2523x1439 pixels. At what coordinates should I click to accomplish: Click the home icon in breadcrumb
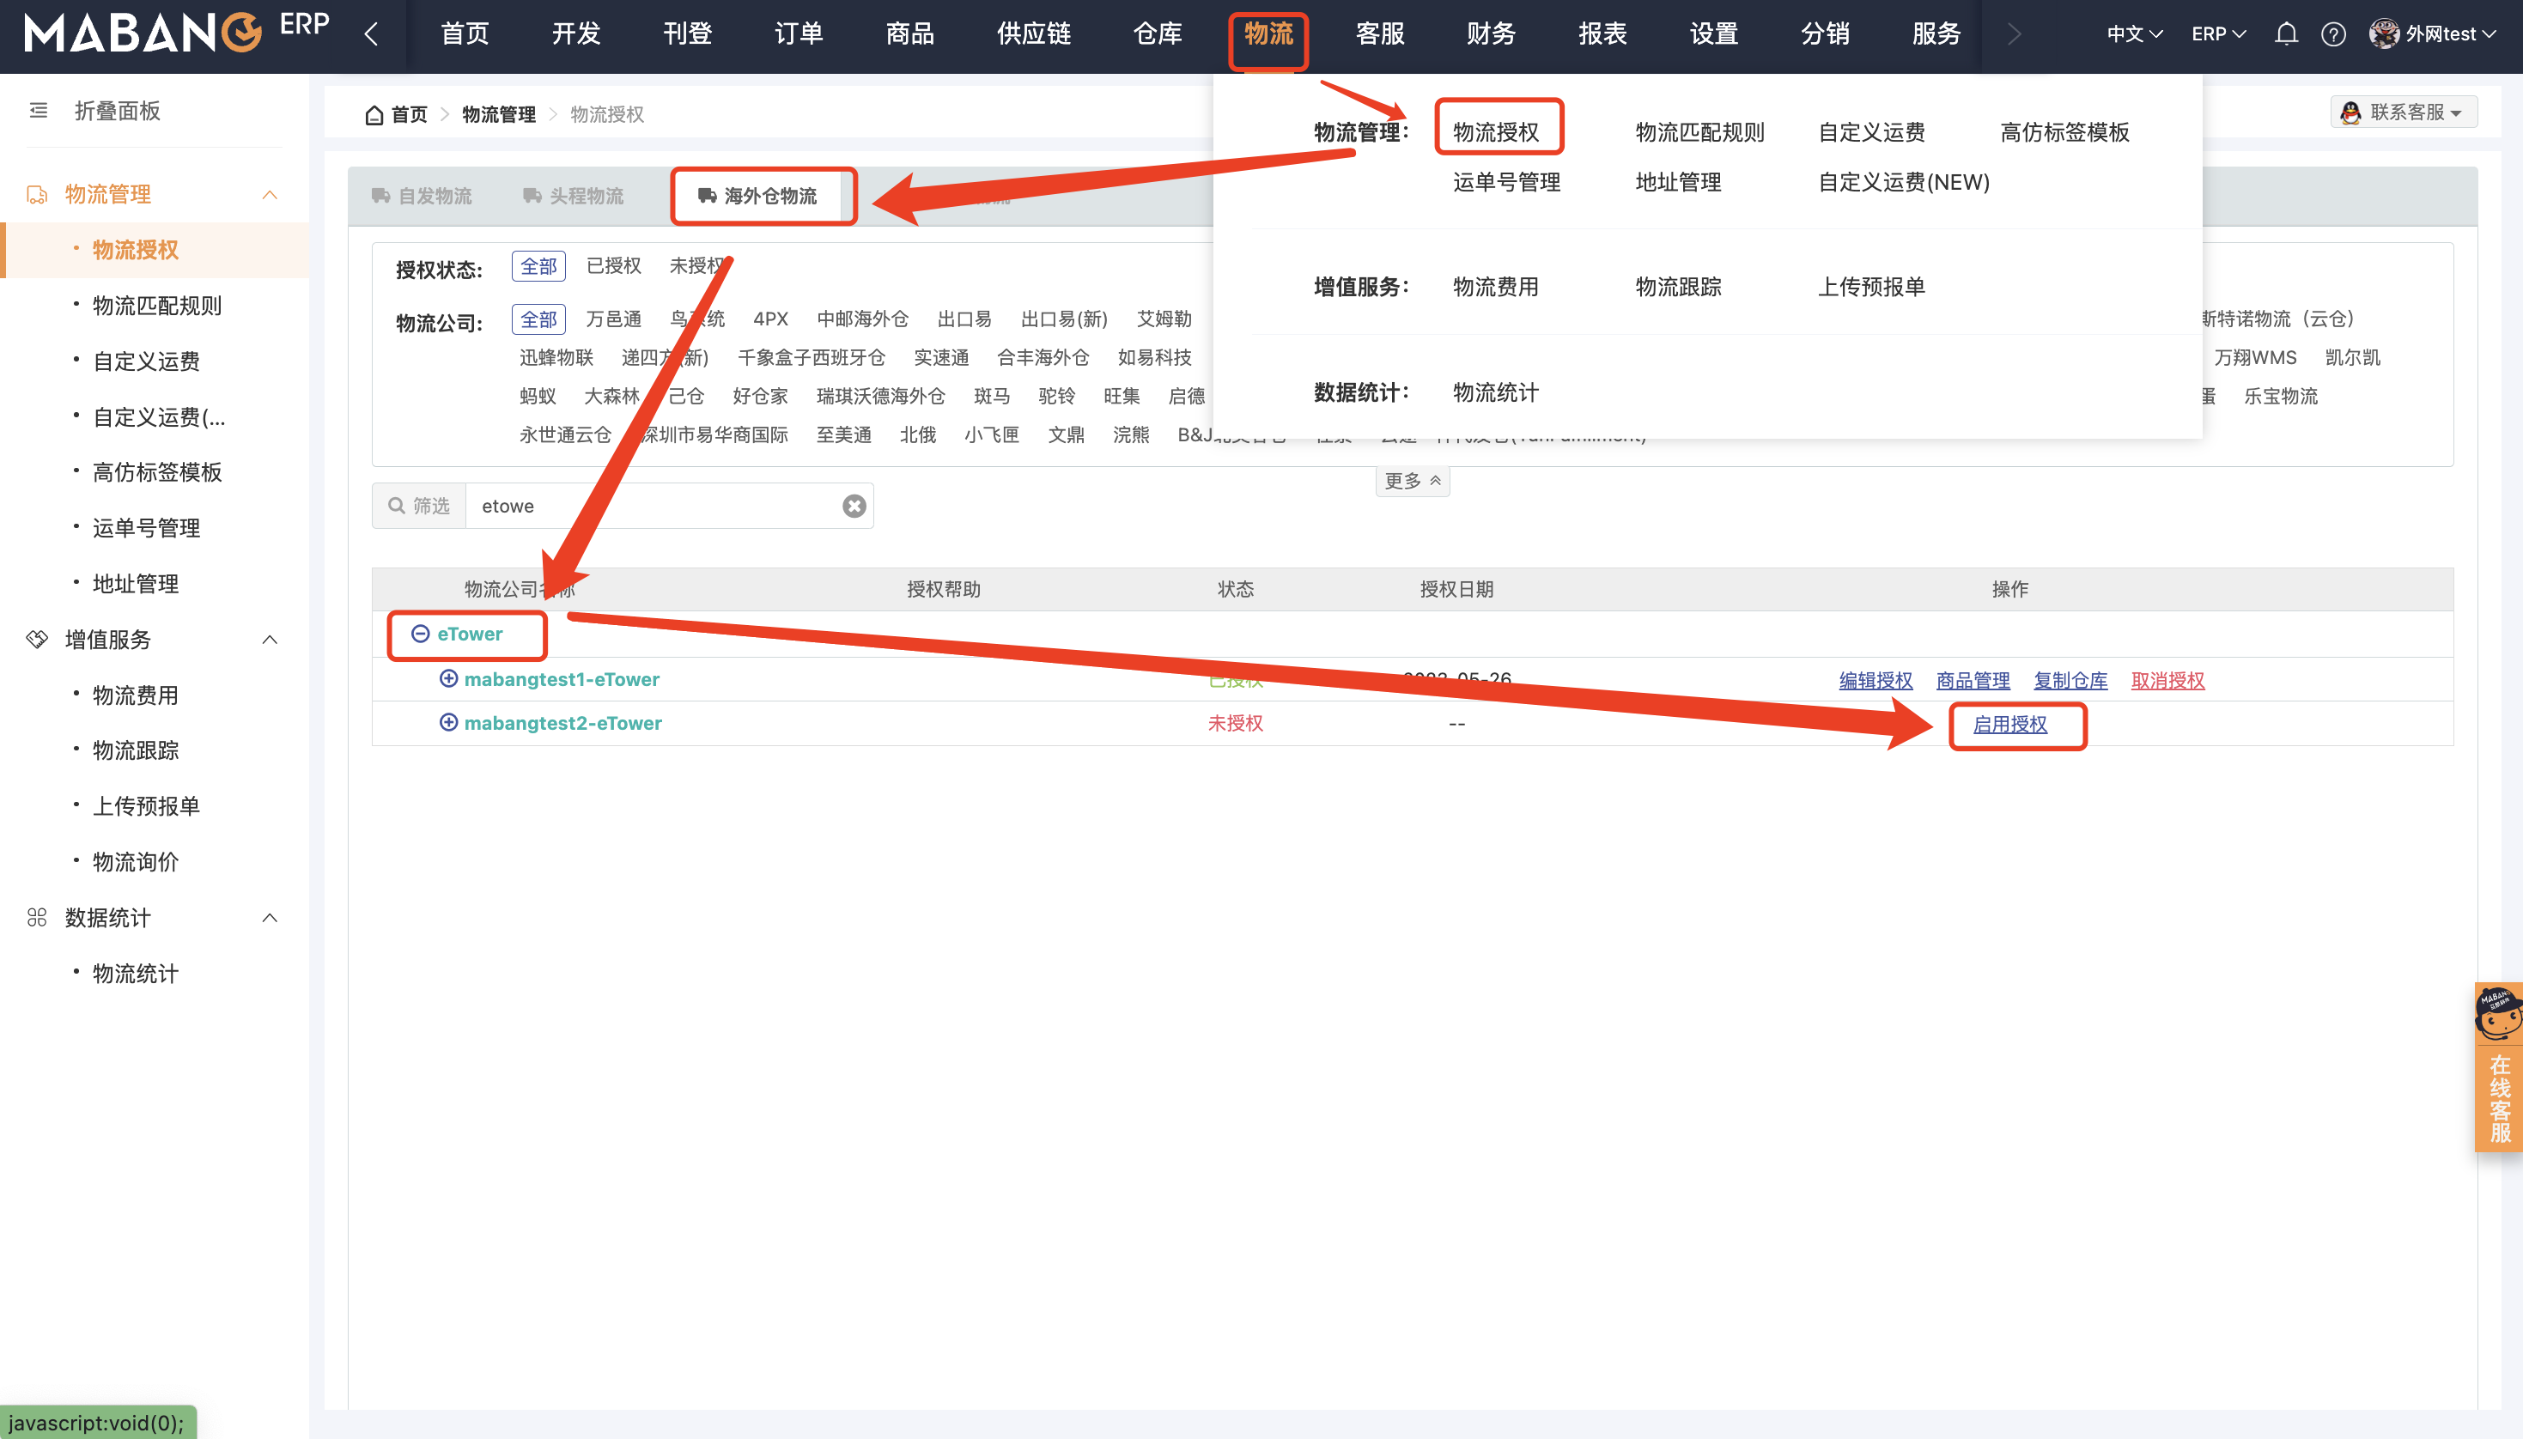click(x=374, y=115)
